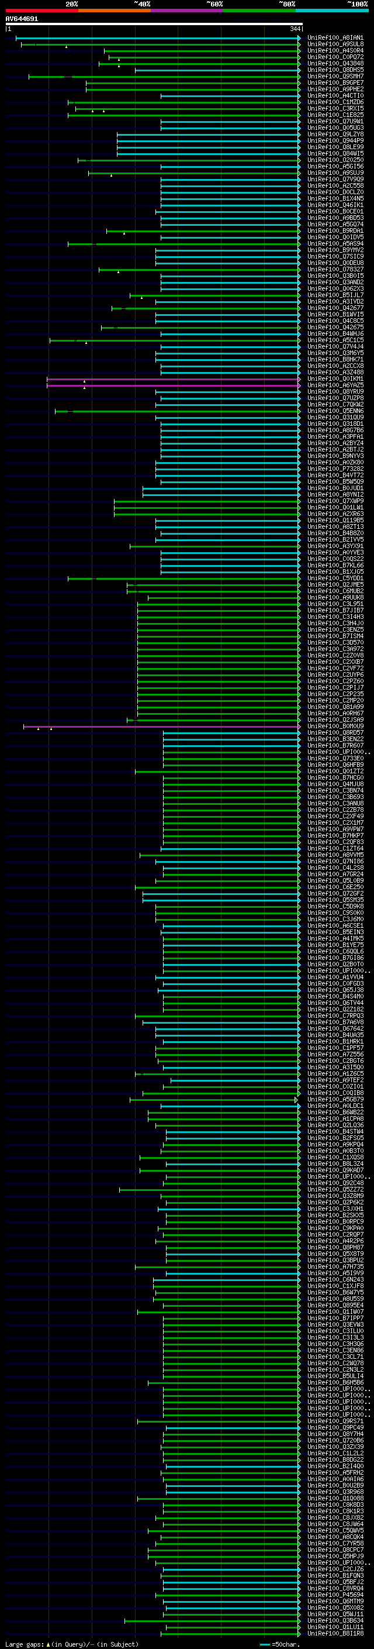Select label UniRef100_Q1LU11
This screenshot has width=374, height=1649.
335,1627
